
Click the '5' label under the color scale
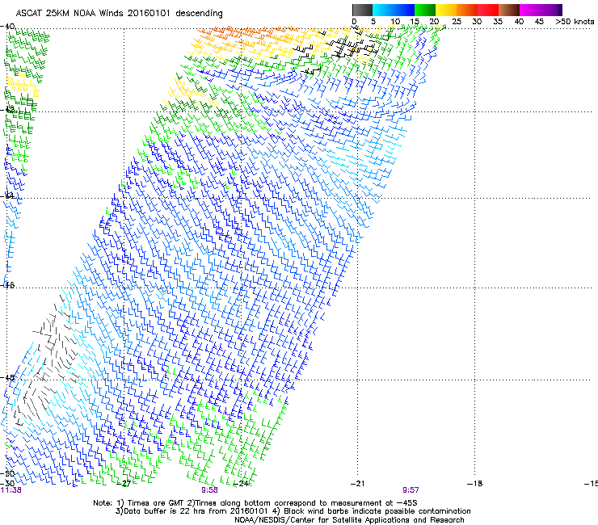373,22
